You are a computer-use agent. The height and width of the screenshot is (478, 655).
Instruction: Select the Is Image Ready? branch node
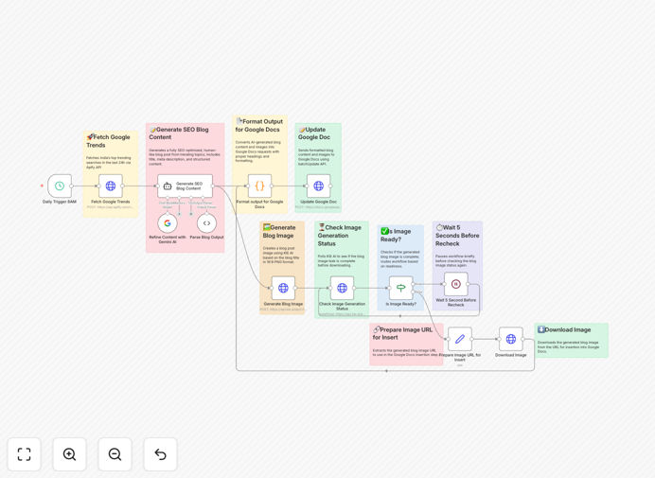[x=401, y=288]
